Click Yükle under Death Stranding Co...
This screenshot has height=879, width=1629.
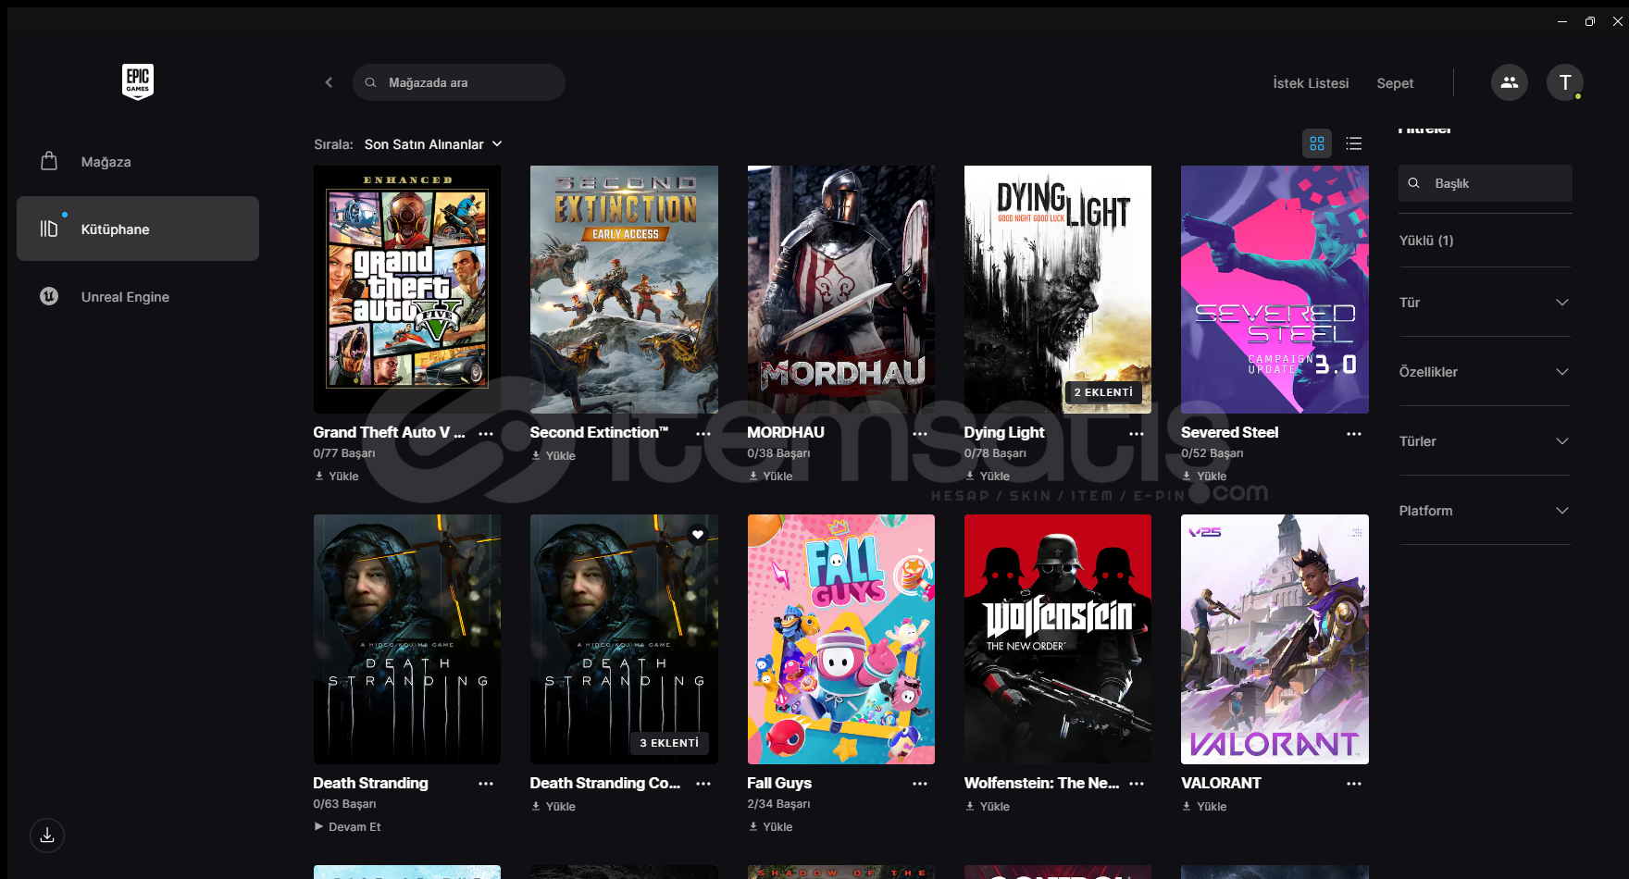tap(553, 807)
